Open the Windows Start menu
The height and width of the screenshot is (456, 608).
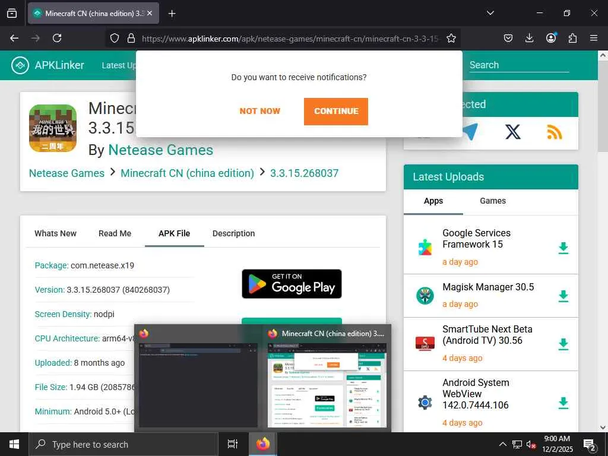click(x=14, y=444)
